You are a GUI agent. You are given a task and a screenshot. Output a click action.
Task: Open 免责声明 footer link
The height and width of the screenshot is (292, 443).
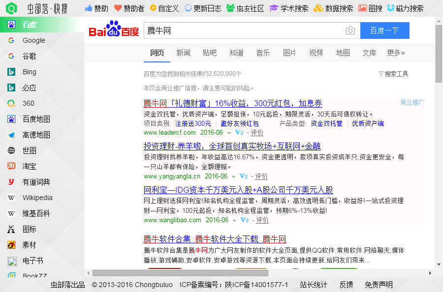379,285
